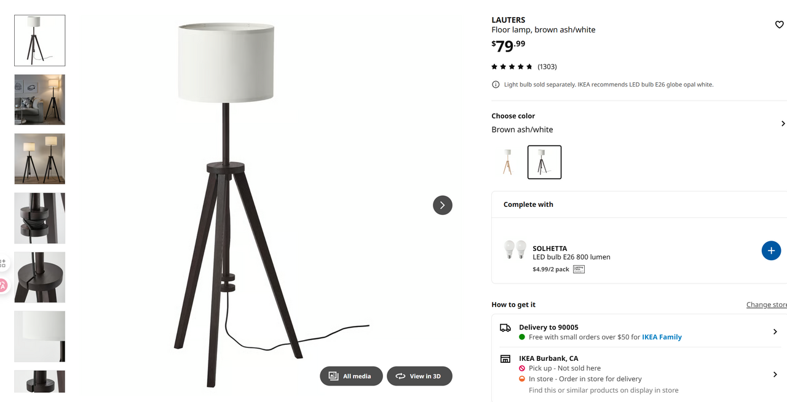Click the info icon beside the light bulb note
This screenshot has height=402, width=787.
tap(496, 85)
